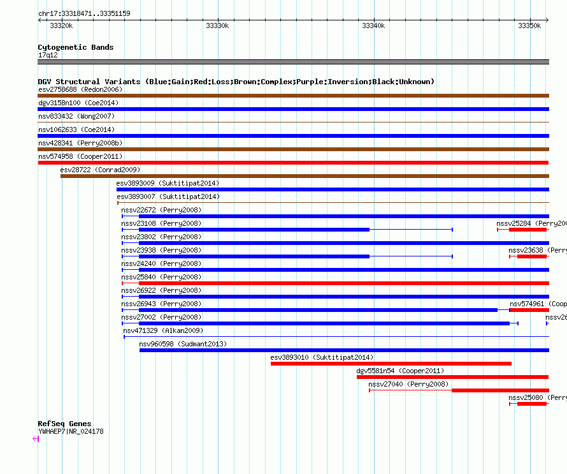
Task: Click the DGV Structural Variants track title
Action: tap(236, 82)
